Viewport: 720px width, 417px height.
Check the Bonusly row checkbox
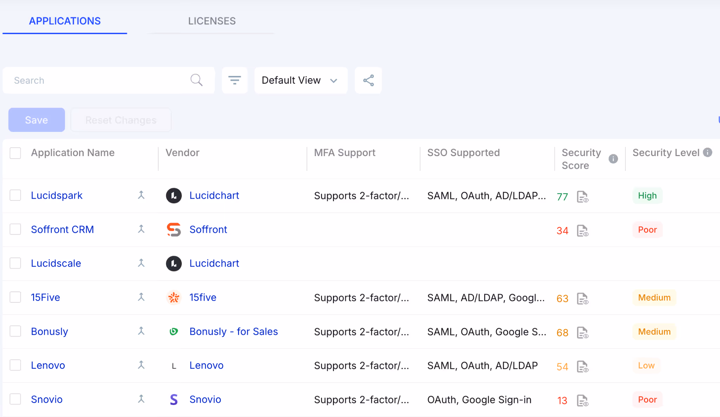pyautogui.click(x=15, y=331)
